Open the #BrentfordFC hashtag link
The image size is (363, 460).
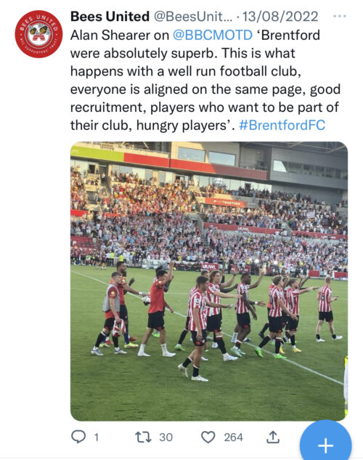(x=282, y=125)
